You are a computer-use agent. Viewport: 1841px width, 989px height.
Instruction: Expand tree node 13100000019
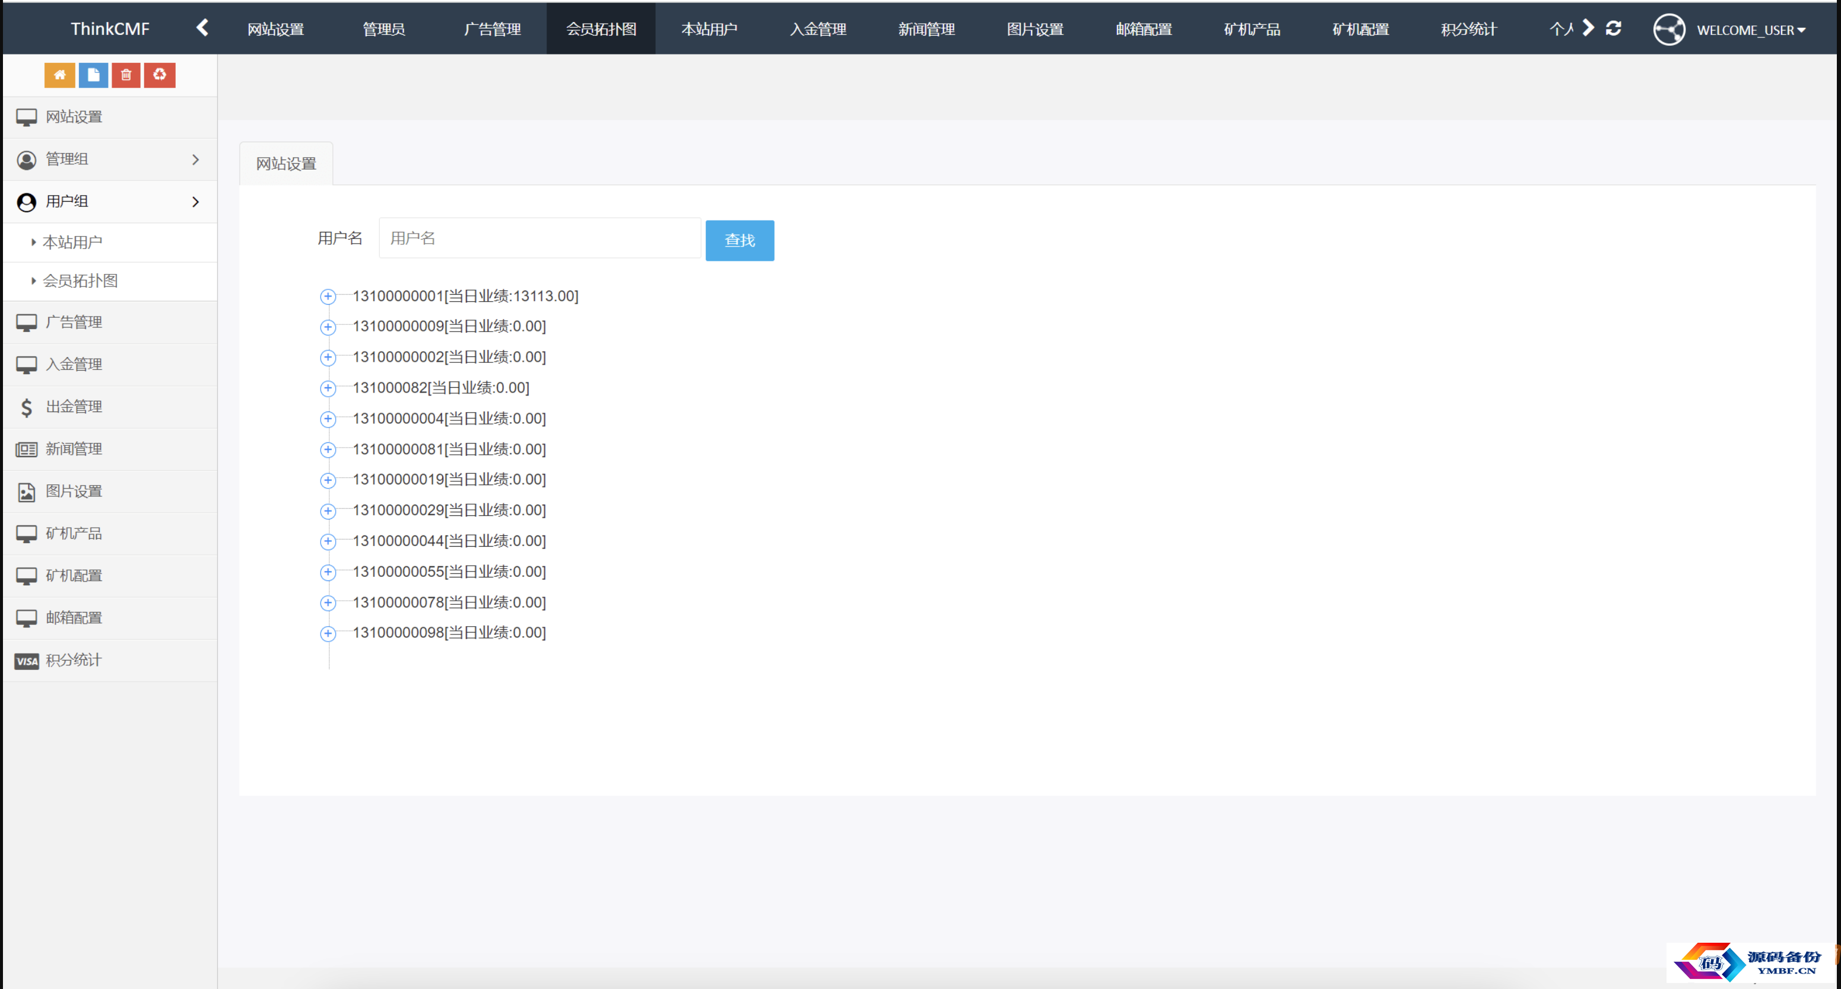click(x=328, y=480)
